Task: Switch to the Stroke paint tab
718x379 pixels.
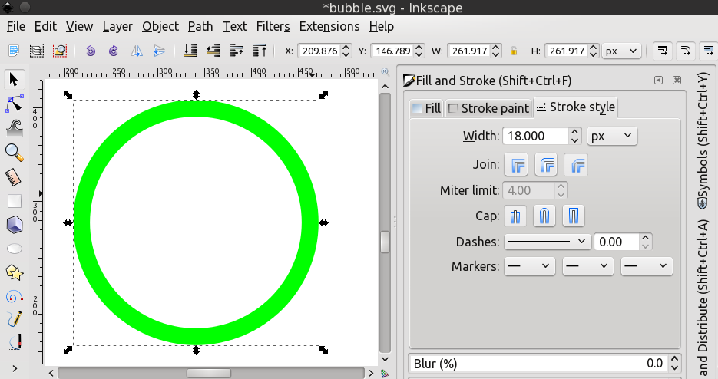Action: click(x=488, y=108)
